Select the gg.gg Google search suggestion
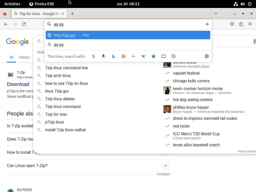The width and height of the screenshot is (256, 192). point(128,44)
